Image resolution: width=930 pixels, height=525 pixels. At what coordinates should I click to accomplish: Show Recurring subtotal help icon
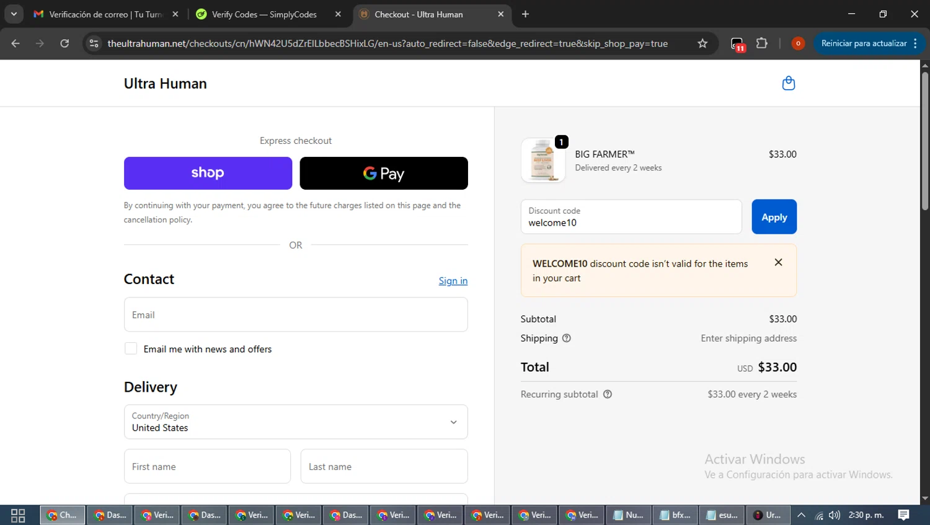coord(608,394)
